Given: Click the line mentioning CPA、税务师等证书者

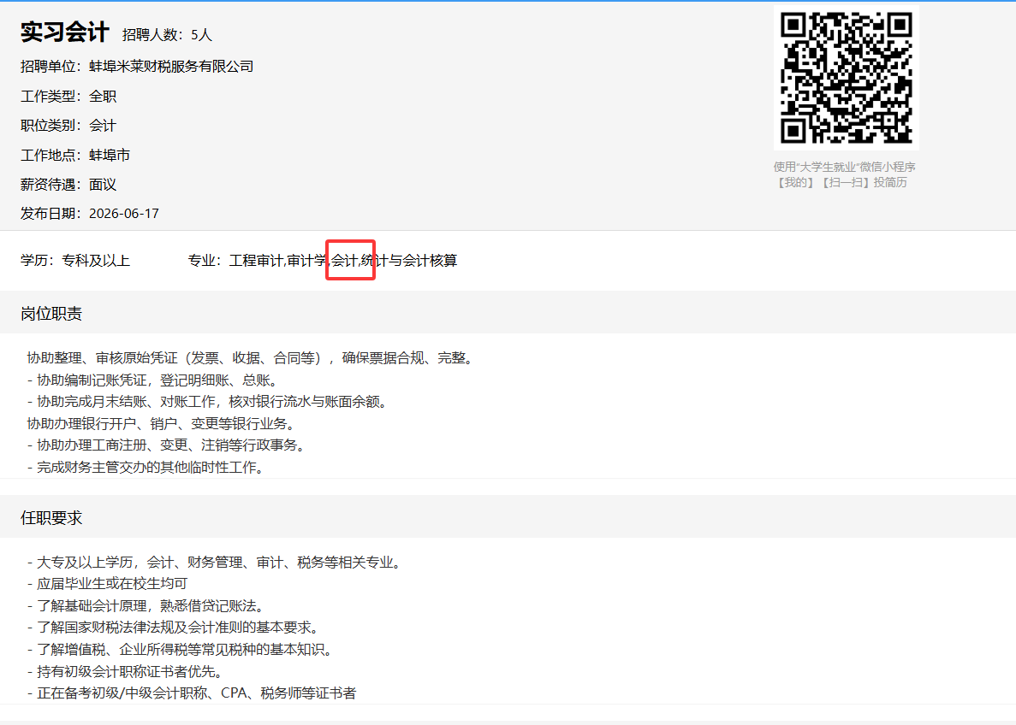Looking at the screenshot, I should click(192, 693).
